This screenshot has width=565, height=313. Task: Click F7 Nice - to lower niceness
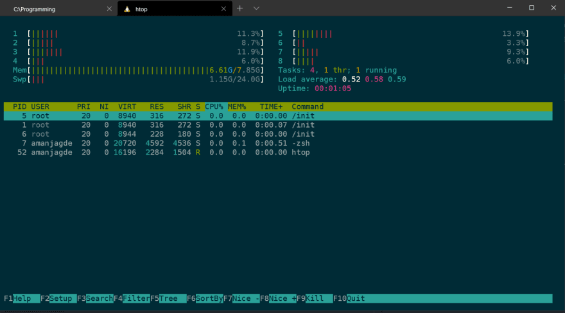click(241, 298)
